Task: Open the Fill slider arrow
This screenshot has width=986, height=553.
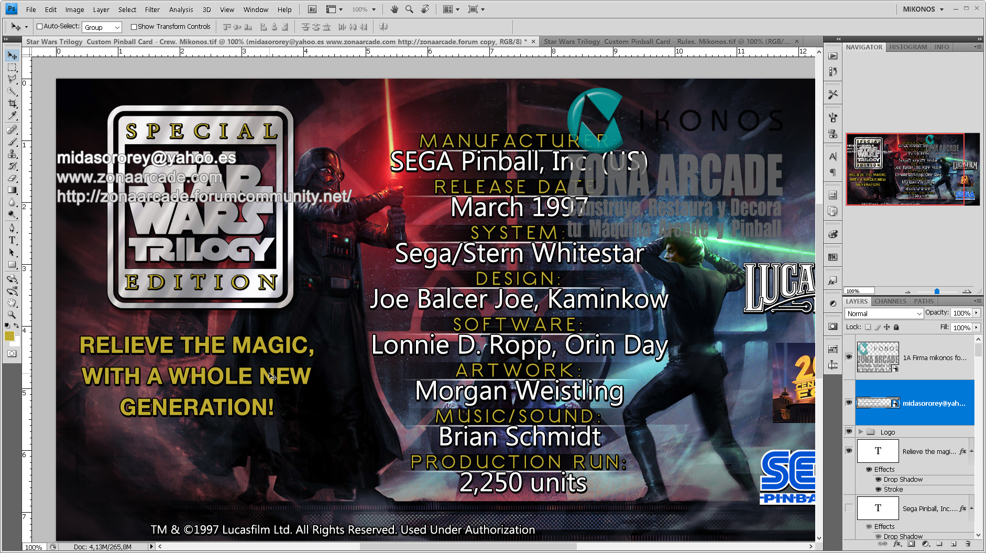Action: (977, 328)
